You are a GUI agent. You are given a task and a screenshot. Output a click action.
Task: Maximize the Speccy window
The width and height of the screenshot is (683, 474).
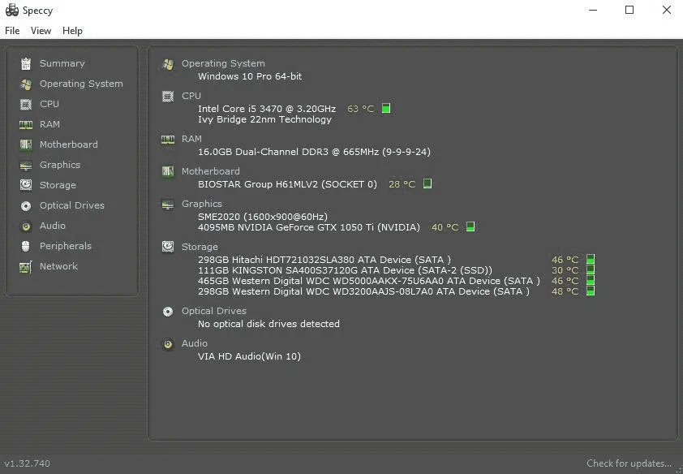pos(629,10)
